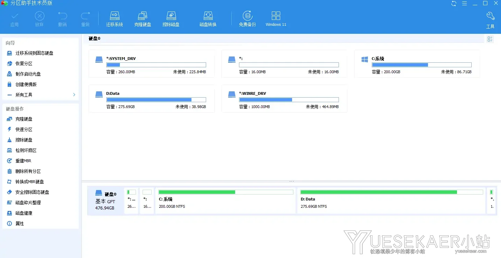
Task: Open the Tools (工具) wrench icon
Action: coord(490,16)
